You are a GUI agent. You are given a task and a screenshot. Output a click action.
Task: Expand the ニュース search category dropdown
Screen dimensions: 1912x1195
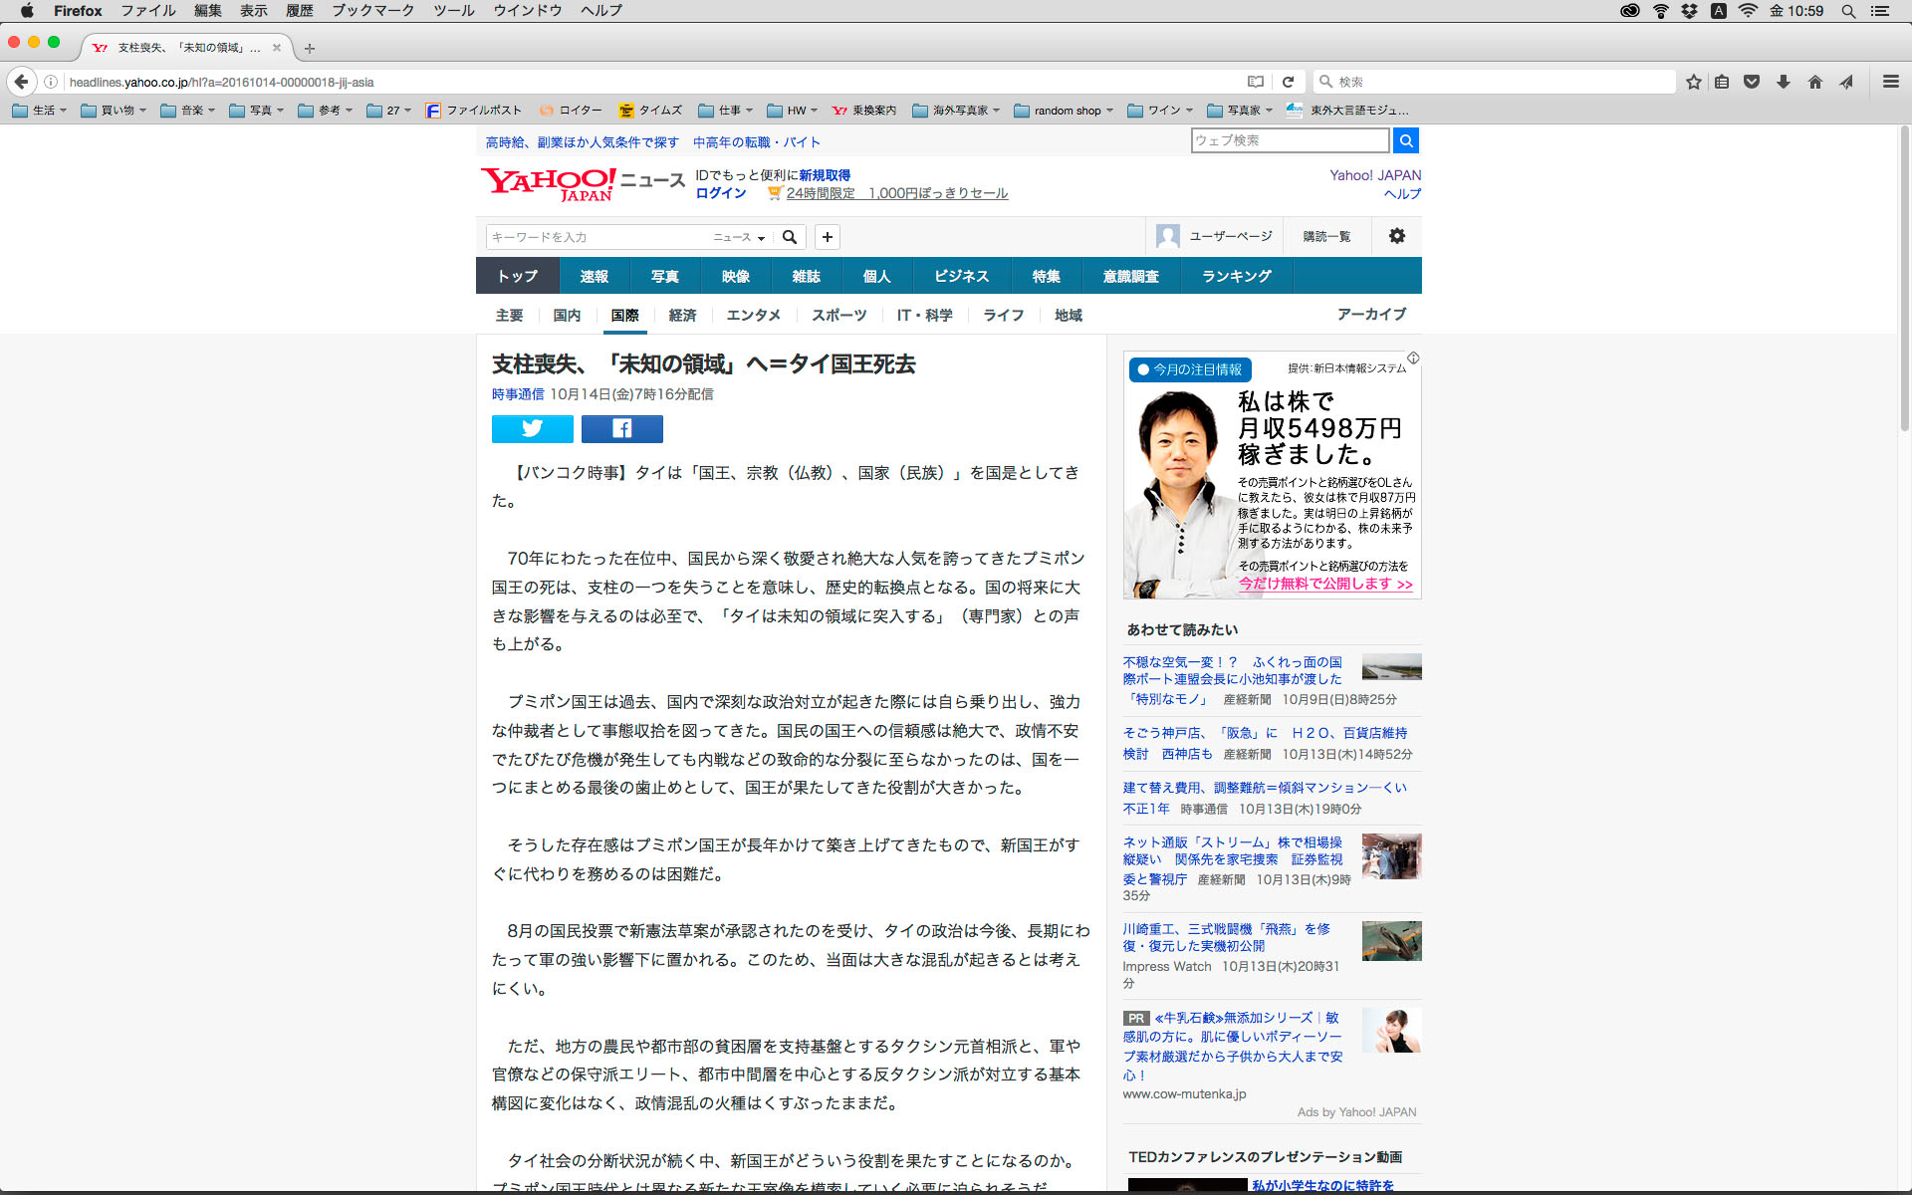739,237
